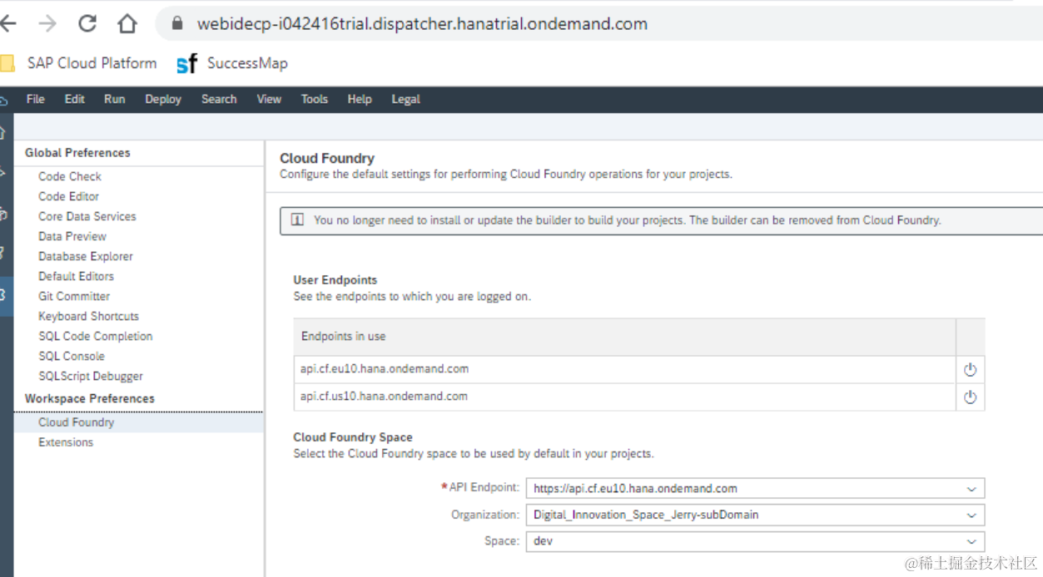This screenshot has height=577, width=1043.
Task: Select Keyboard Shortcuts preferences
Action: (x=88, y=316)
